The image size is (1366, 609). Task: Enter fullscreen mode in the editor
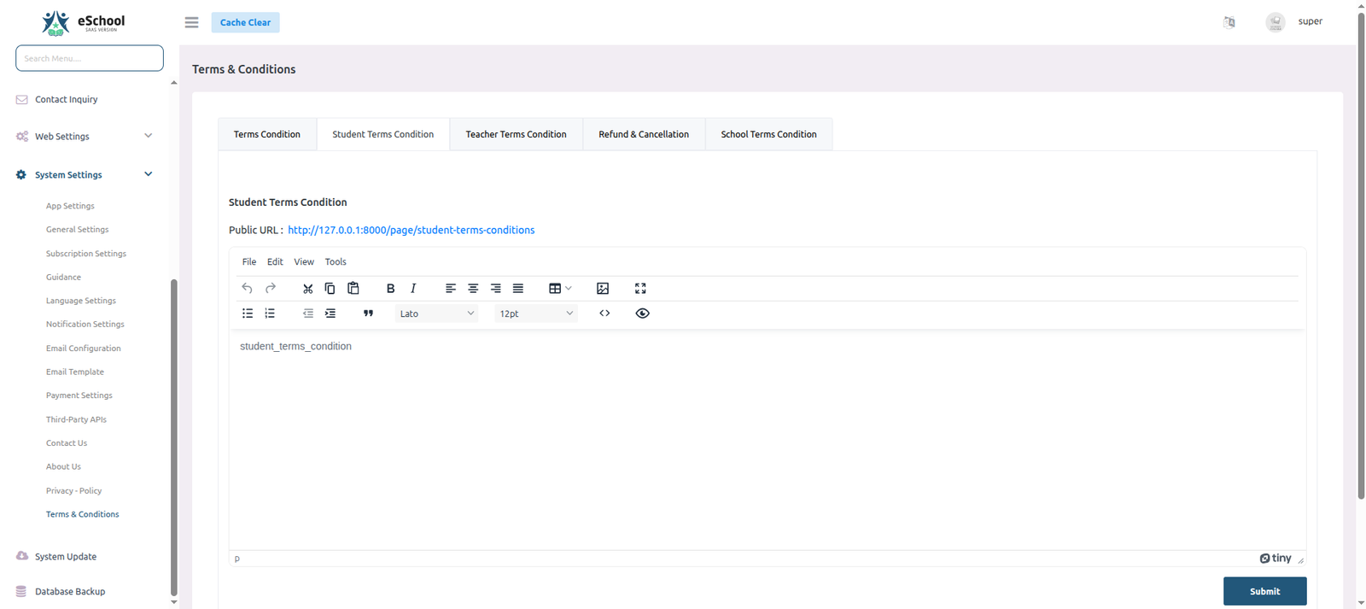tap(640, 289)
